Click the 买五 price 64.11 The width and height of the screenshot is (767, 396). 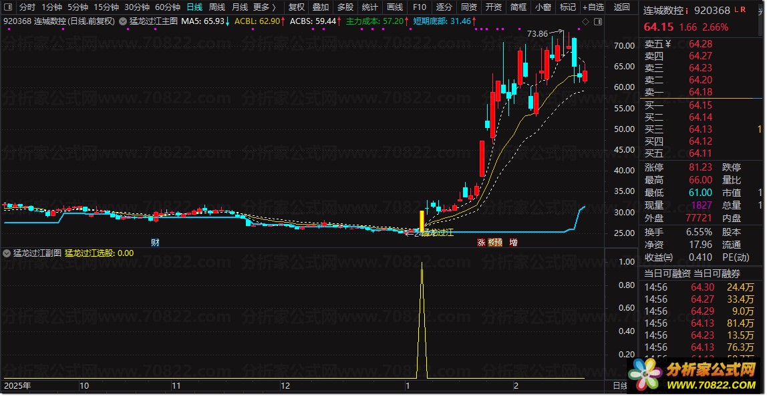(700, 153)
